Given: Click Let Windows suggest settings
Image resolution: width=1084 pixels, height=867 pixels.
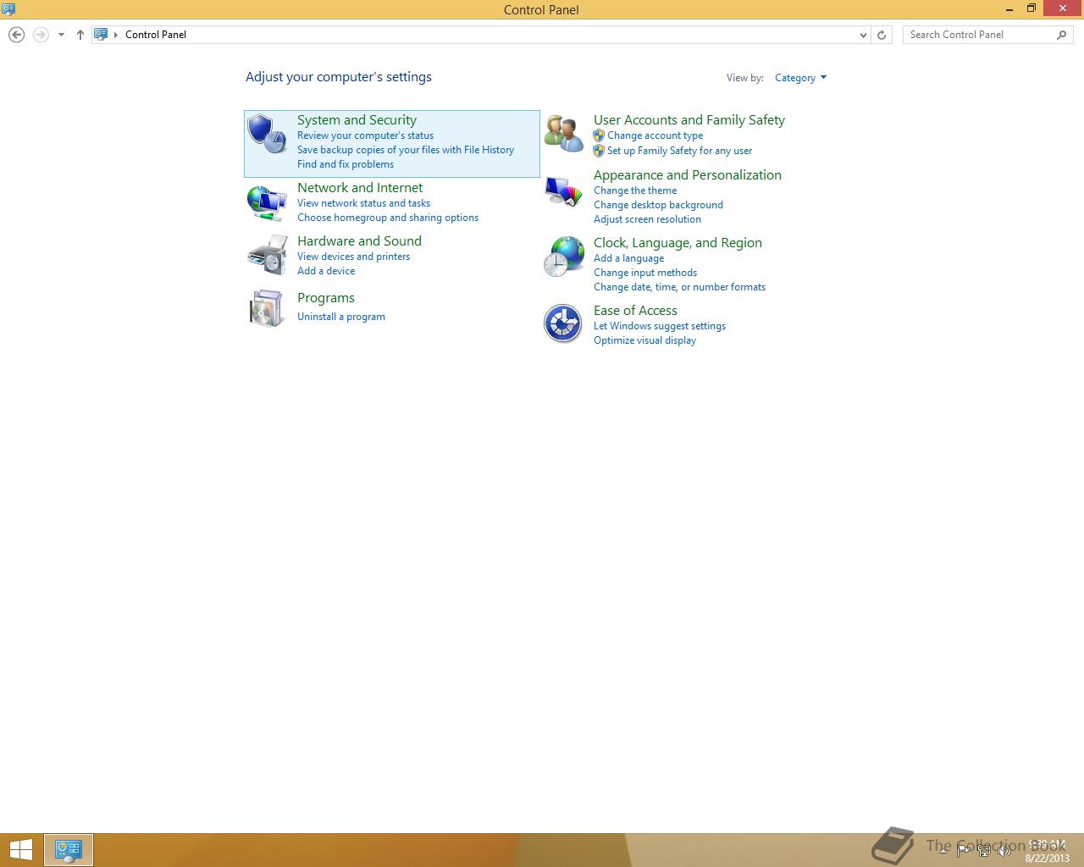Looking at the screenshot, I should pyautogui.click(x=660, y=326).
